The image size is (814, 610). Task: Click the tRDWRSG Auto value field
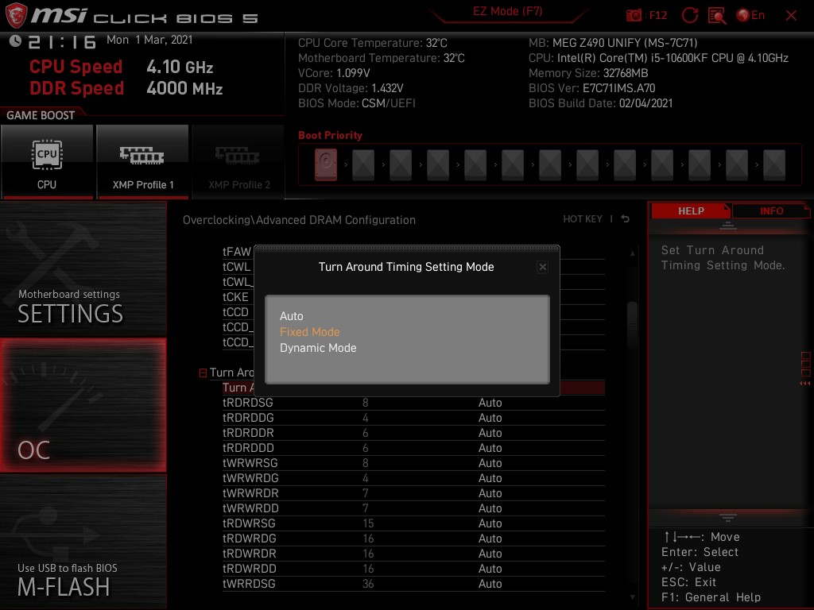click(x=490, y=523)
